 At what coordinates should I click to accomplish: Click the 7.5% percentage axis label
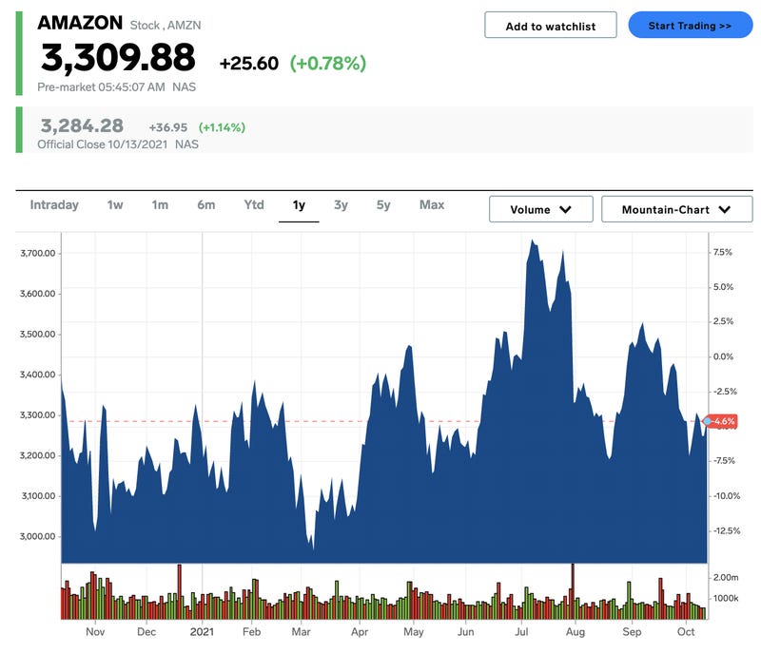coord(723,252)
